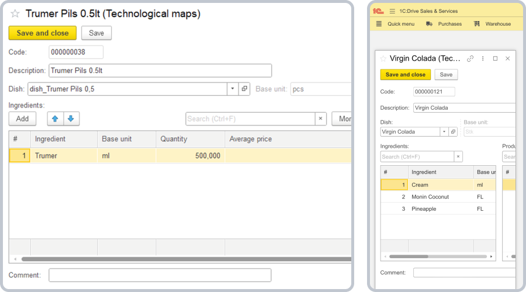Click the right scroll arrow in Virgin Colada ingredients
The image size is (526, 292).
491,256
